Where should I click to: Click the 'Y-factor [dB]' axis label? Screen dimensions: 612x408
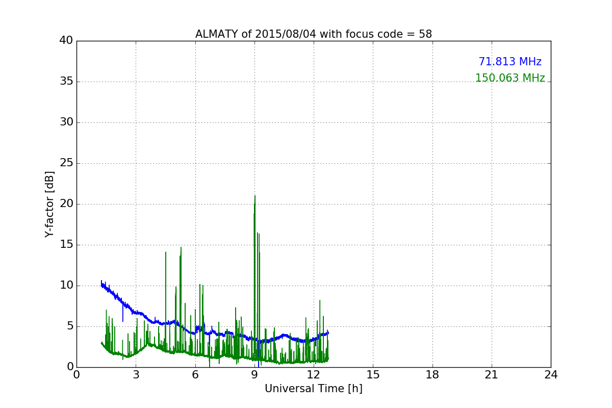pyautogui.click(x=49, y=204)
